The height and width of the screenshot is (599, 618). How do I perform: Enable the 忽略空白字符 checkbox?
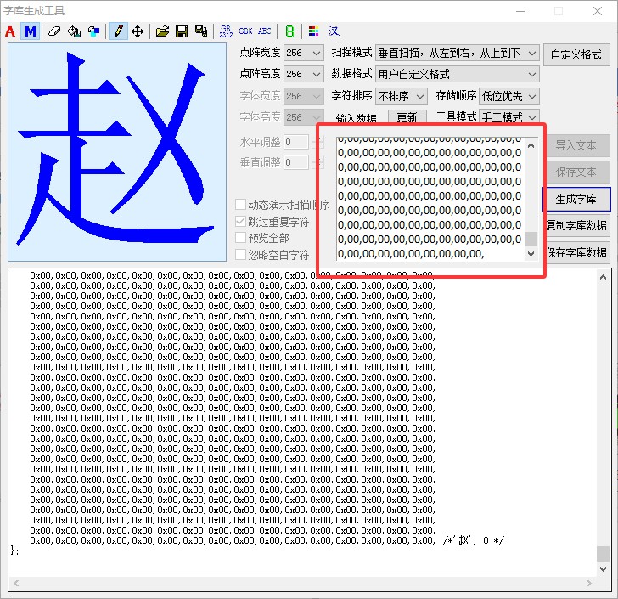(240, 255)
